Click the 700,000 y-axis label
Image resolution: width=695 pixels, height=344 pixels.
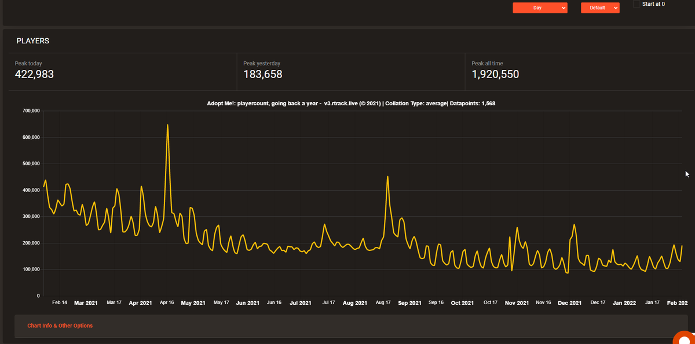point(31,110)
